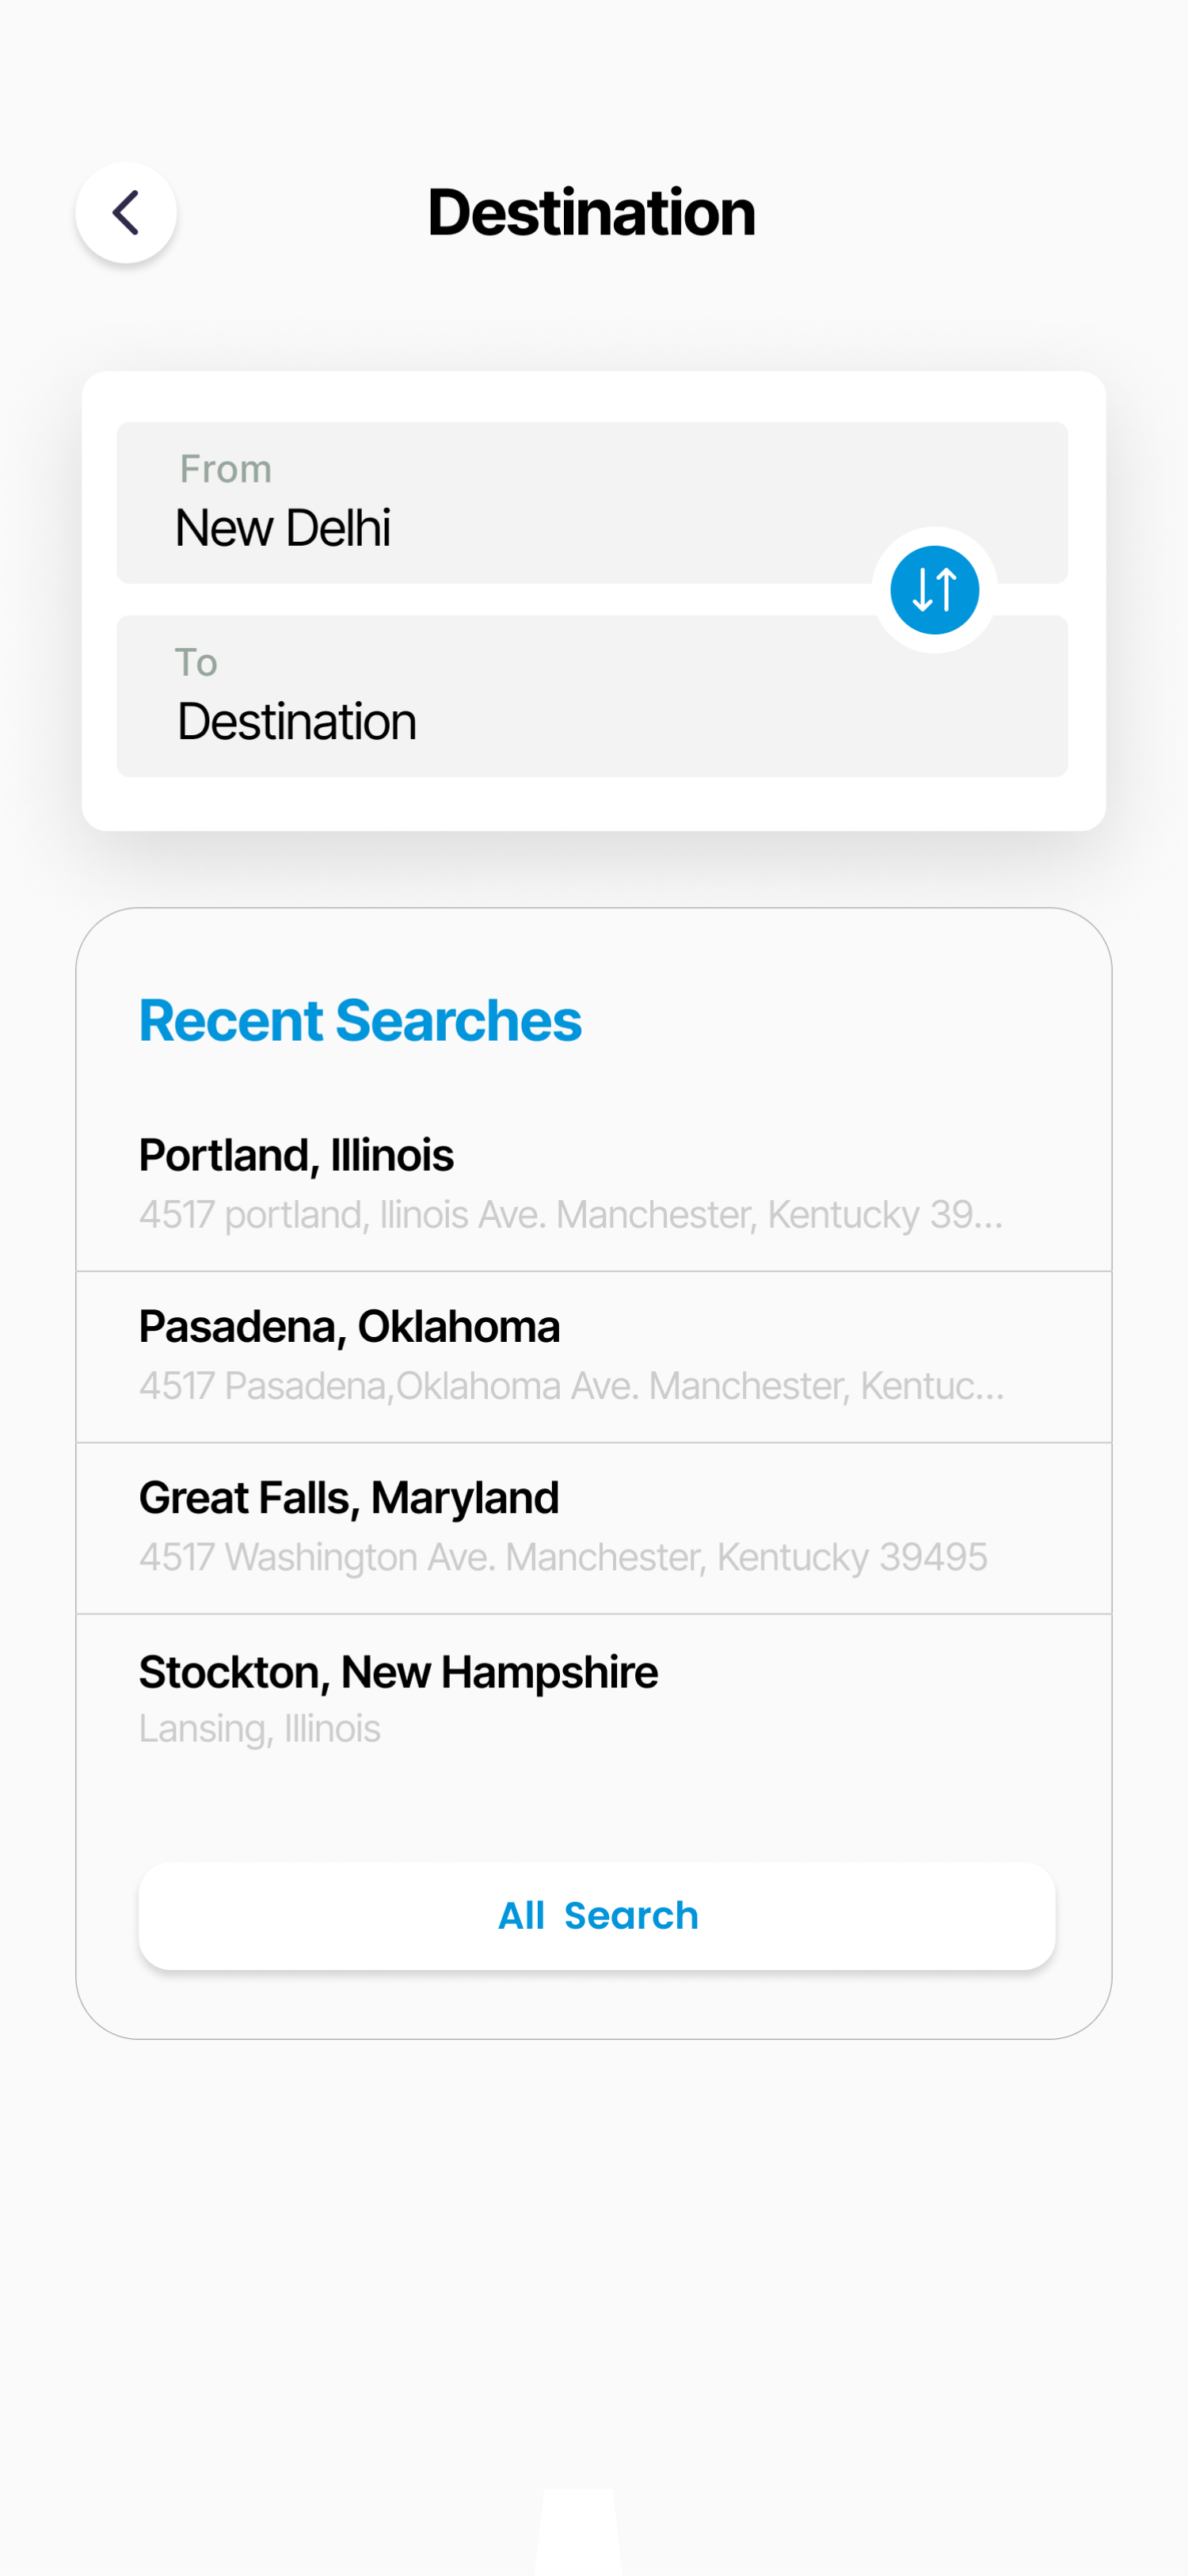Tap the back arrow button
Image resolution: width=1188 pixels, height=2576 pixels.
(126, 213)
